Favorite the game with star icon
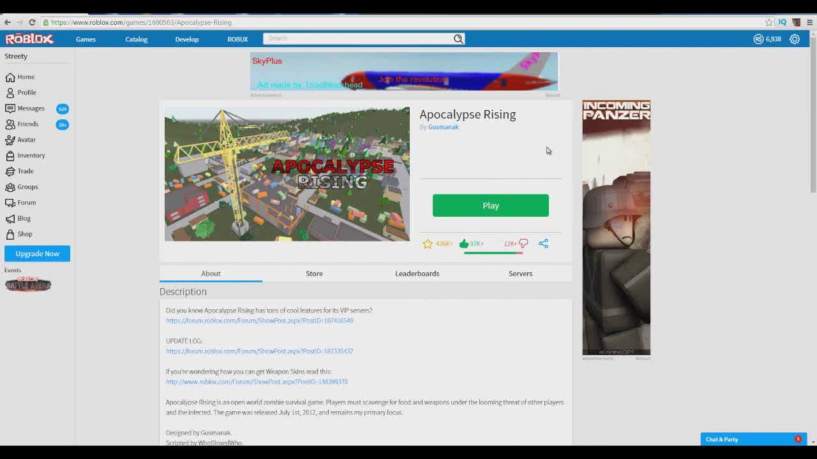Screen dimensions: 817x459 [x=428, y=244]
